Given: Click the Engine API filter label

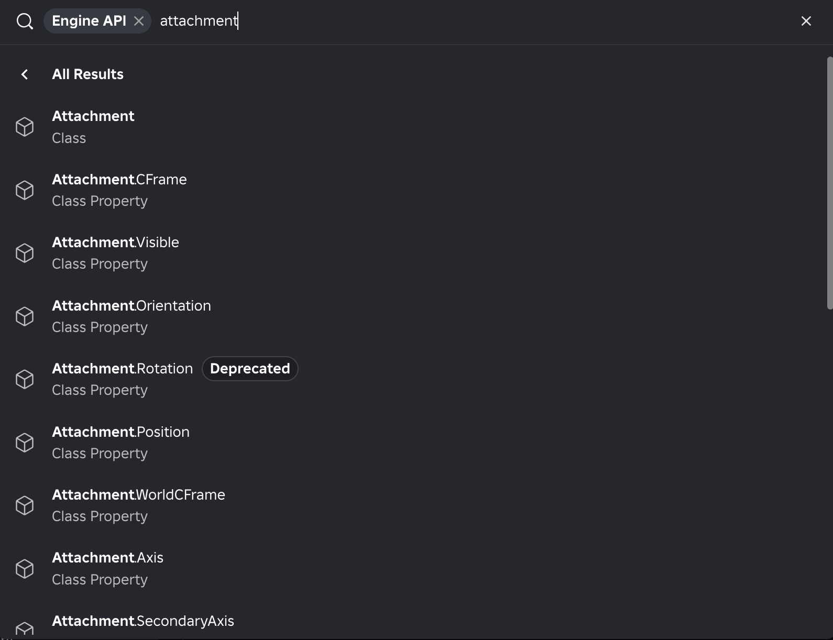Looking at the screenshot, I should pos(89,21).
